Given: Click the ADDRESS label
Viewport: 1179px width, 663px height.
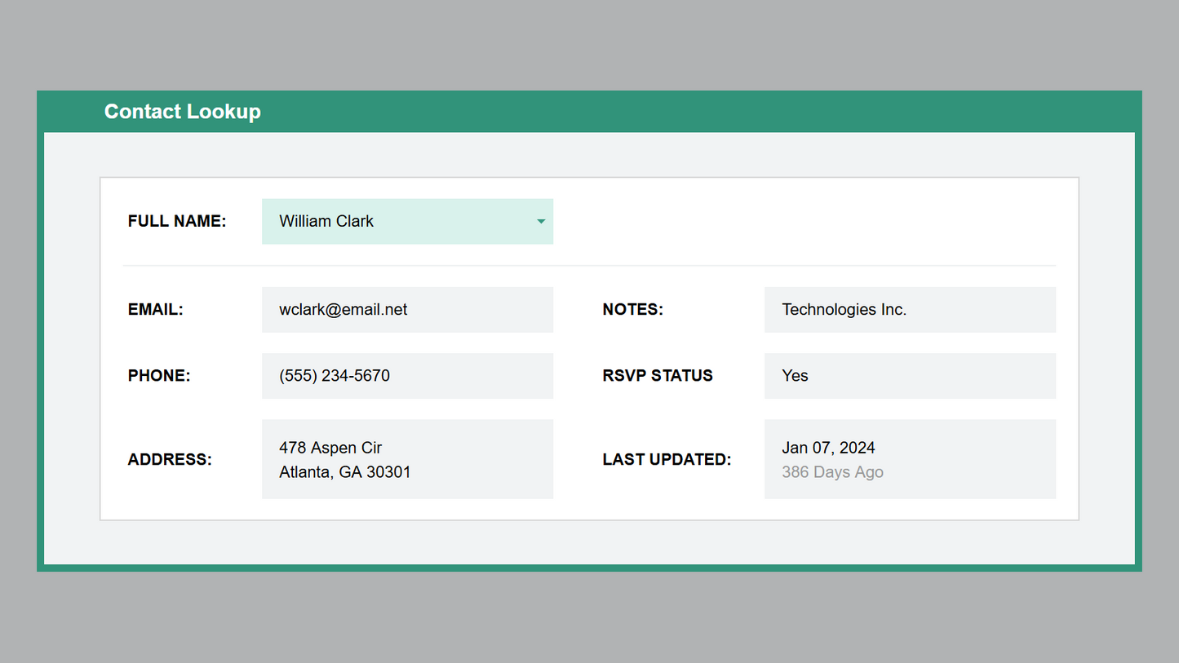Looking at the screenshot, I should [x=169, y=459].
